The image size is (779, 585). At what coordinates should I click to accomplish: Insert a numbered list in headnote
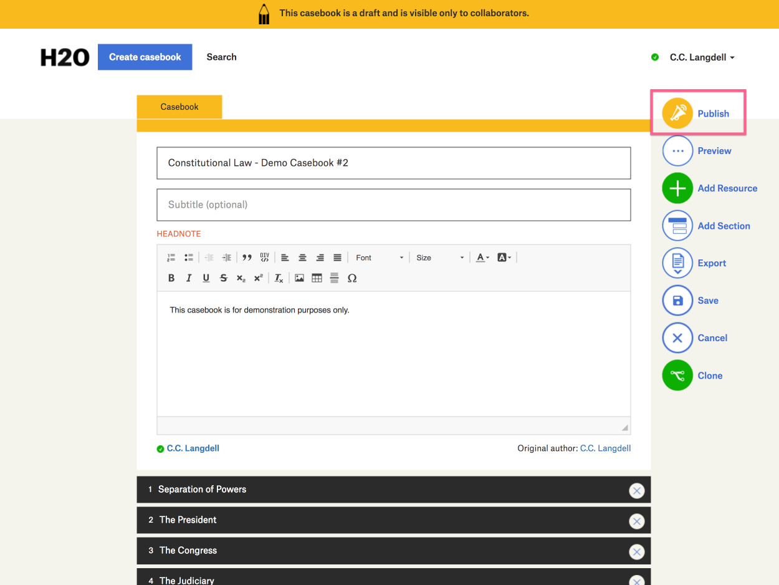tap(171, 258)
